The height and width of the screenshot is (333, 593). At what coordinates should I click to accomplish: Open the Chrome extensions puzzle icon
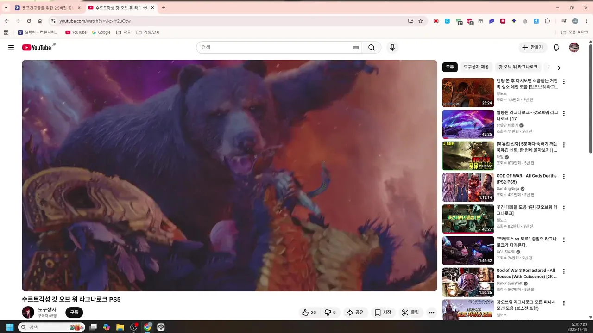(548, 21)
